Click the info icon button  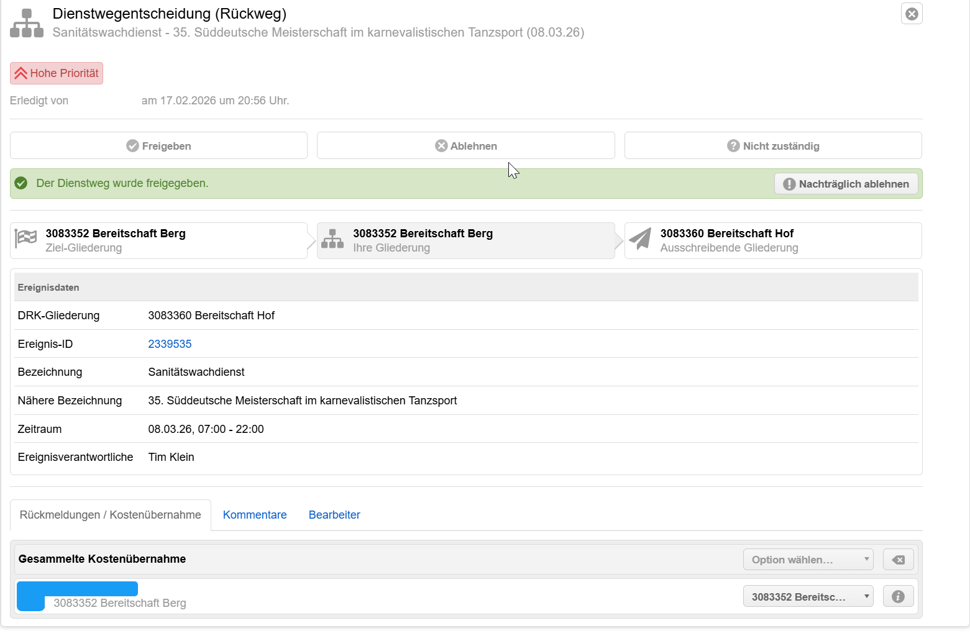click(898, 597)
